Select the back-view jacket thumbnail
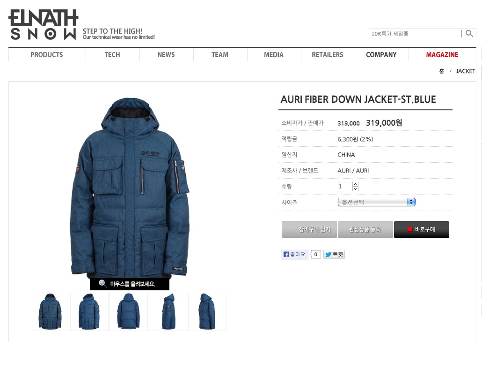Screen dimensions: 482x367 [129, 312]
